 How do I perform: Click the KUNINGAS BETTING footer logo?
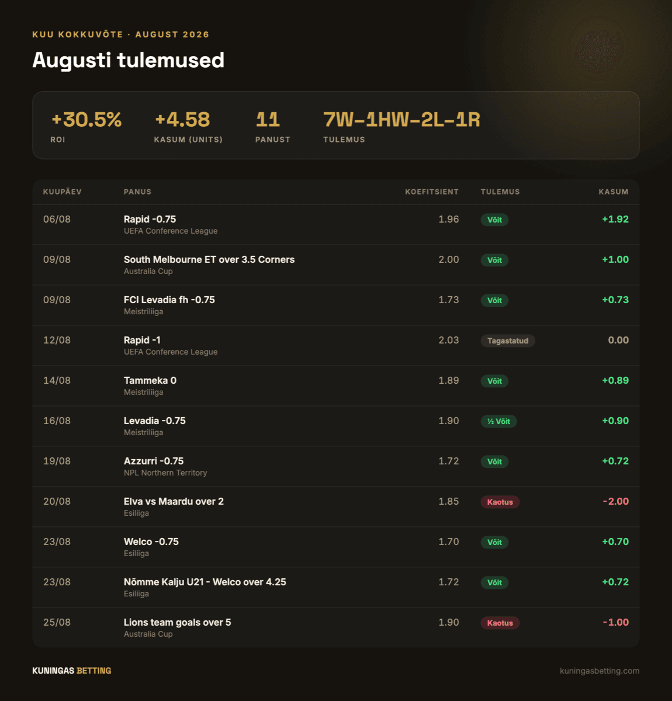[x=72, y=671]
